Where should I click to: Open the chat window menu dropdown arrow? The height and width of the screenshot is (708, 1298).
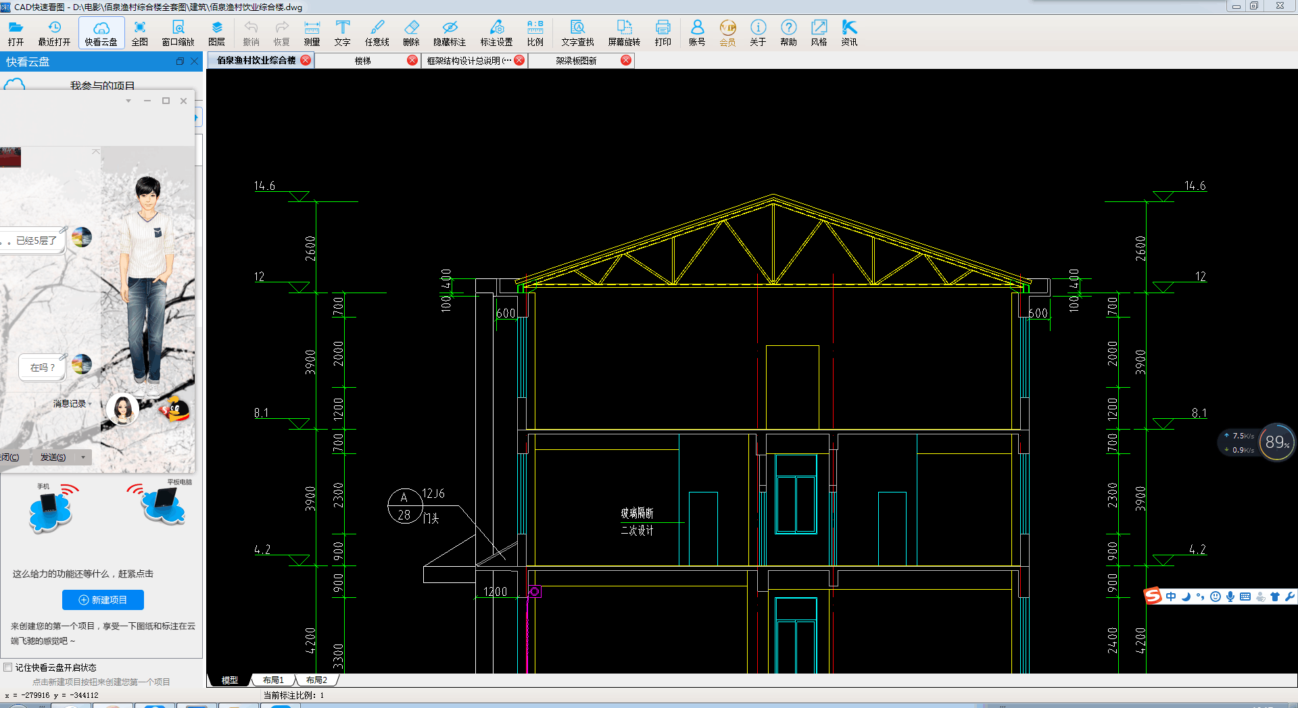coord(128,101)
